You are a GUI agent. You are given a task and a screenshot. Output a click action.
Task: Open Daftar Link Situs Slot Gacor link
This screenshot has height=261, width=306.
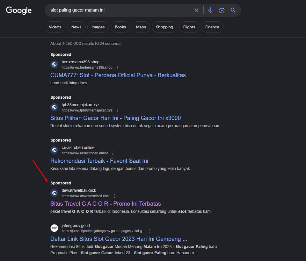pos(119,239)
